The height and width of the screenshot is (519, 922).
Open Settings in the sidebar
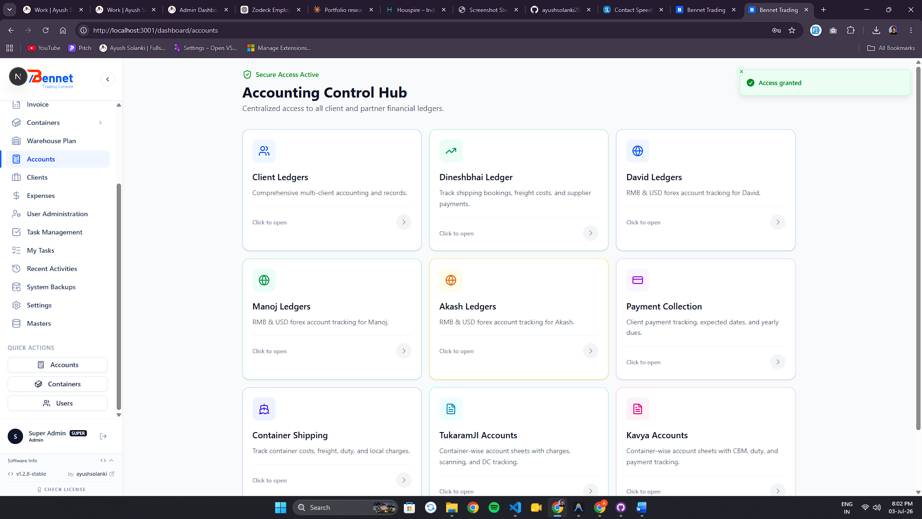(58, 305)
